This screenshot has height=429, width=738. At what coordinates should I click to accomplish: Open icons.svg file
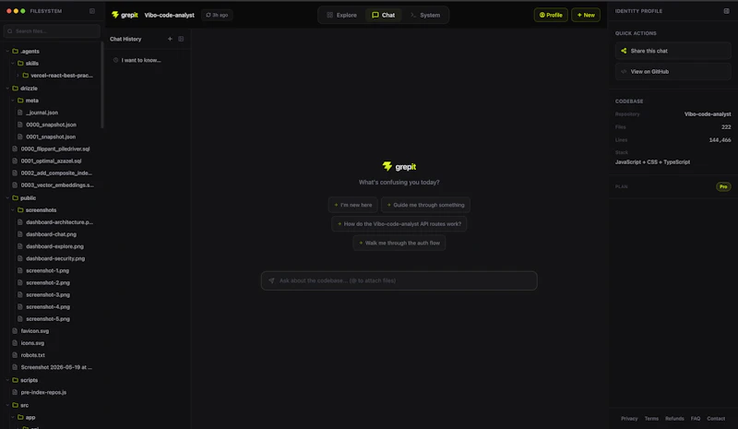[32, 343]
